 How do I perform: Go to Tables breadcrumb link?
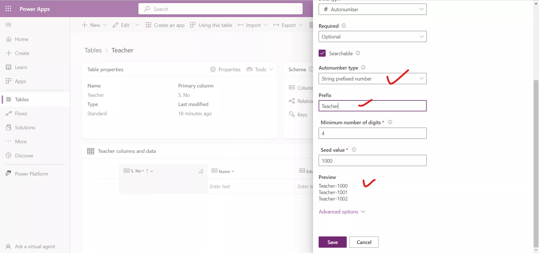pos(93,50)
